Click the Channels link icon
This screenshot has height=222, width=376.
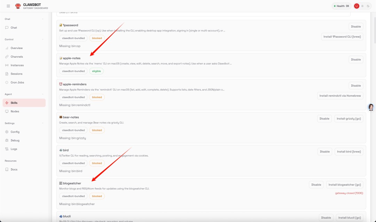pyautogui.click(x=7, y=57)
